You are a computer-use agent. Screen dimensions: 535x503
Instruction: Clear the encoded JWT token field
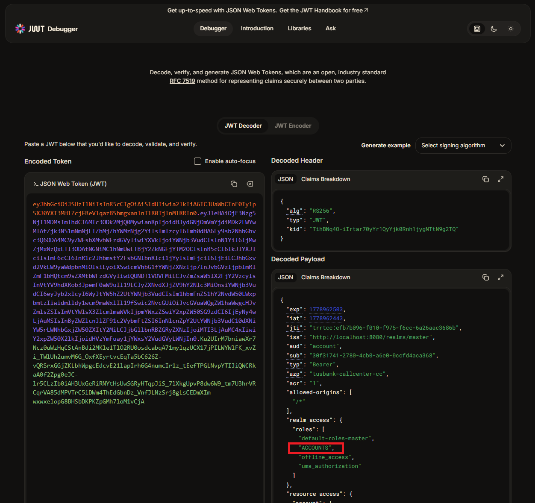250,184
